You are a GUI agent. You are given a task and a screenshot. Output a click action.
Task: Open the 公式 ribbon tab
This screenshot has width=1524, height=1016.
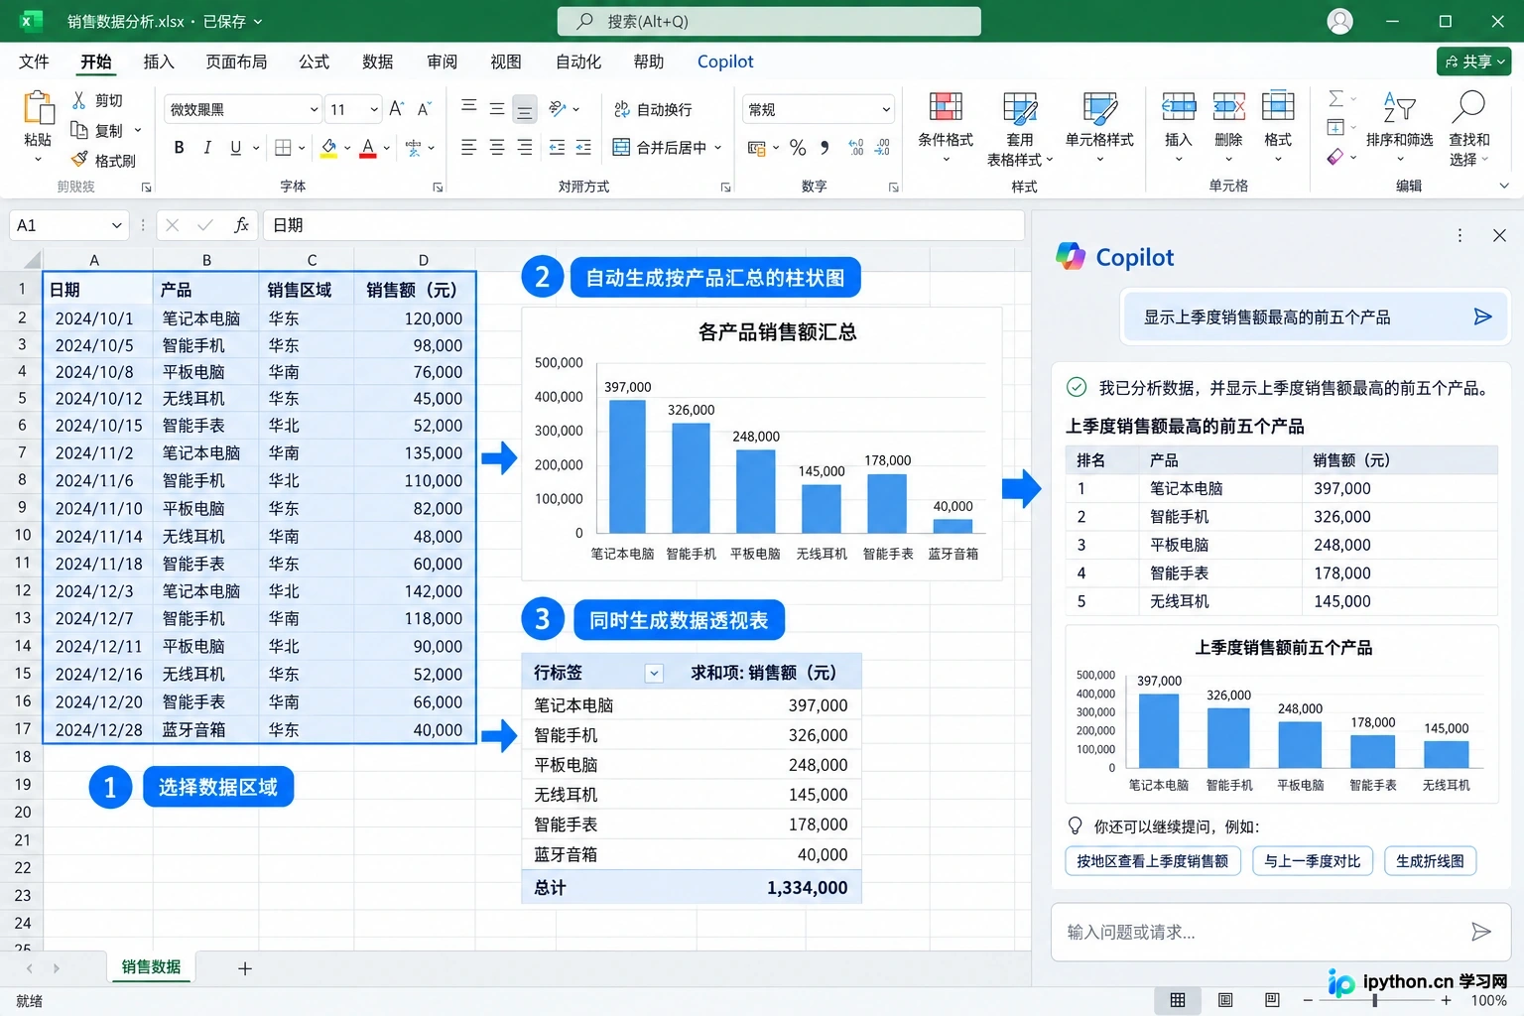(315, 62)
